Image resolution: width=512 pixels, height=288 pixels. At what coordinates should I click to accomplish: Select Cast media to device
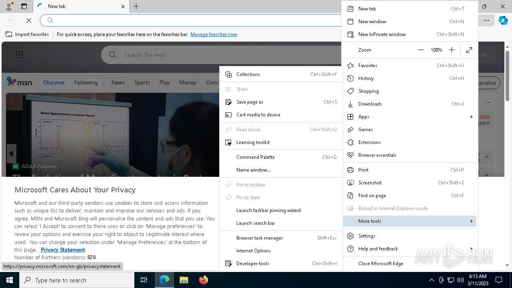(281, 115)
